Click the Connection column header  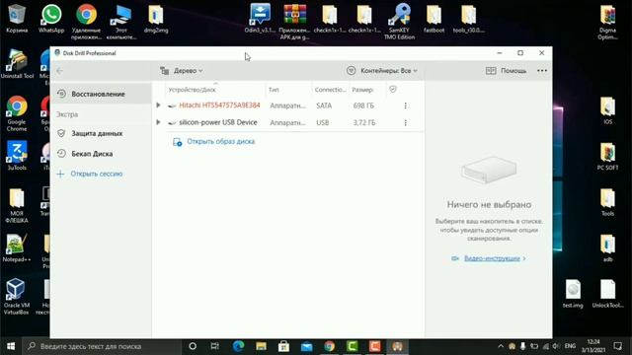click(330, 90)
